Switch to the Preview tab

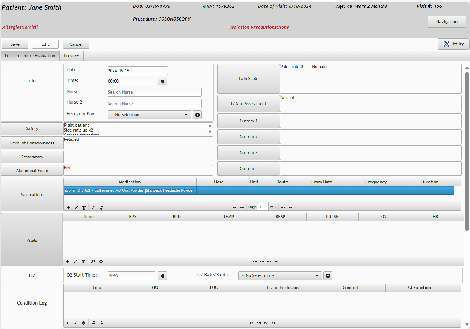71,56
